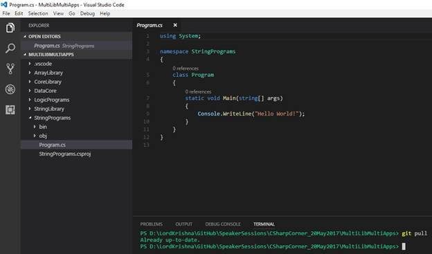This screenshot has width=432, height=254.
Task: Open the Debug view icon
Action: 10,89
